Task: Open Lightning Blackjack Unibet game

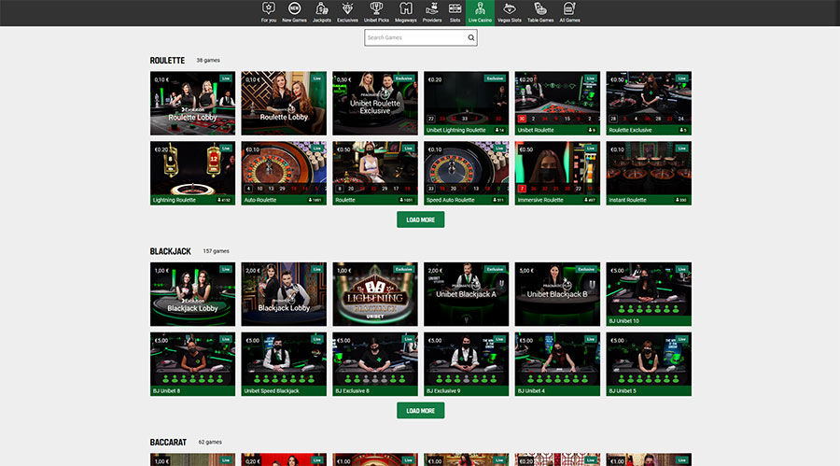Action: click(x=375, y=294)
